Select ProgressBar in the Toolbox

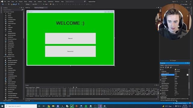11,43
